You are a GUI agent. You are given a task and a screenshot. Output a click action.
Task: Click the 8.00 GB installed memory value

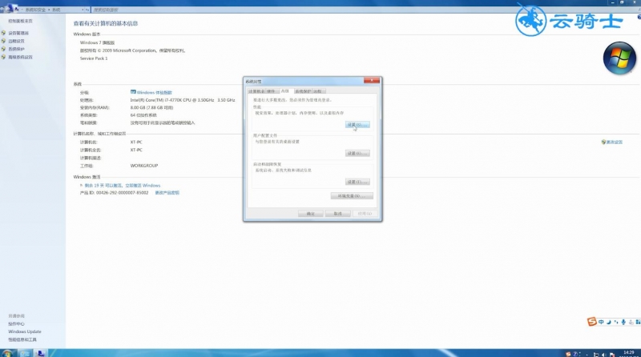point(151,108)
